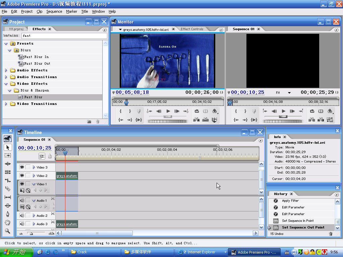Click the Contains search field
The height and width of the screenshot is (257, 343).
click(64, 36)
